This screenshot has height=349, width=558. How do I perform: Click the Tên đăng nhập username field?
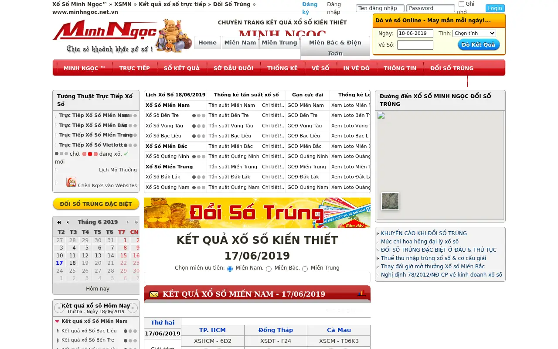click(x=380, y=8)
